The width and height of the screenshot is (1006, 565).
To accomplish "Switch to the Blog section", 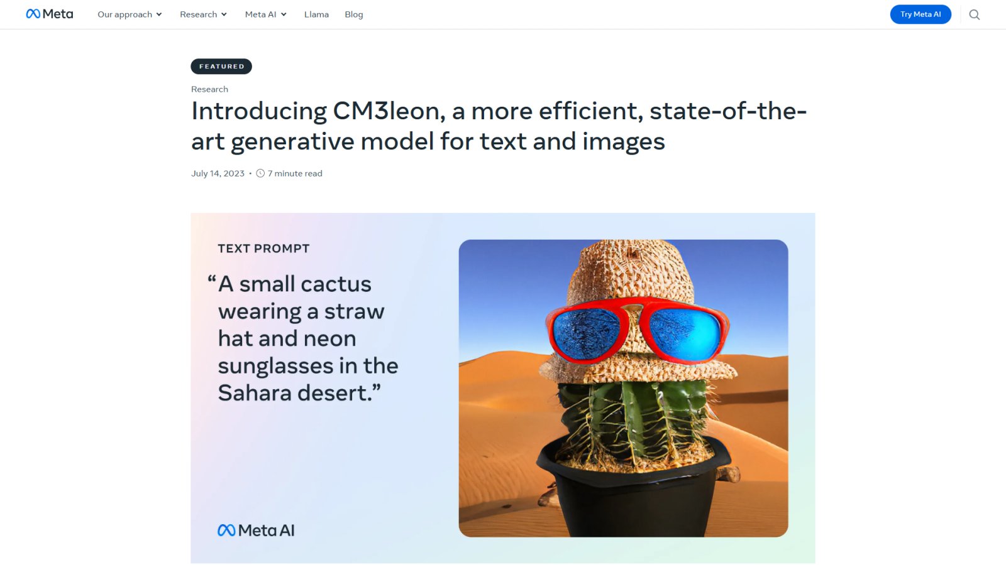I will click(353, 14).
